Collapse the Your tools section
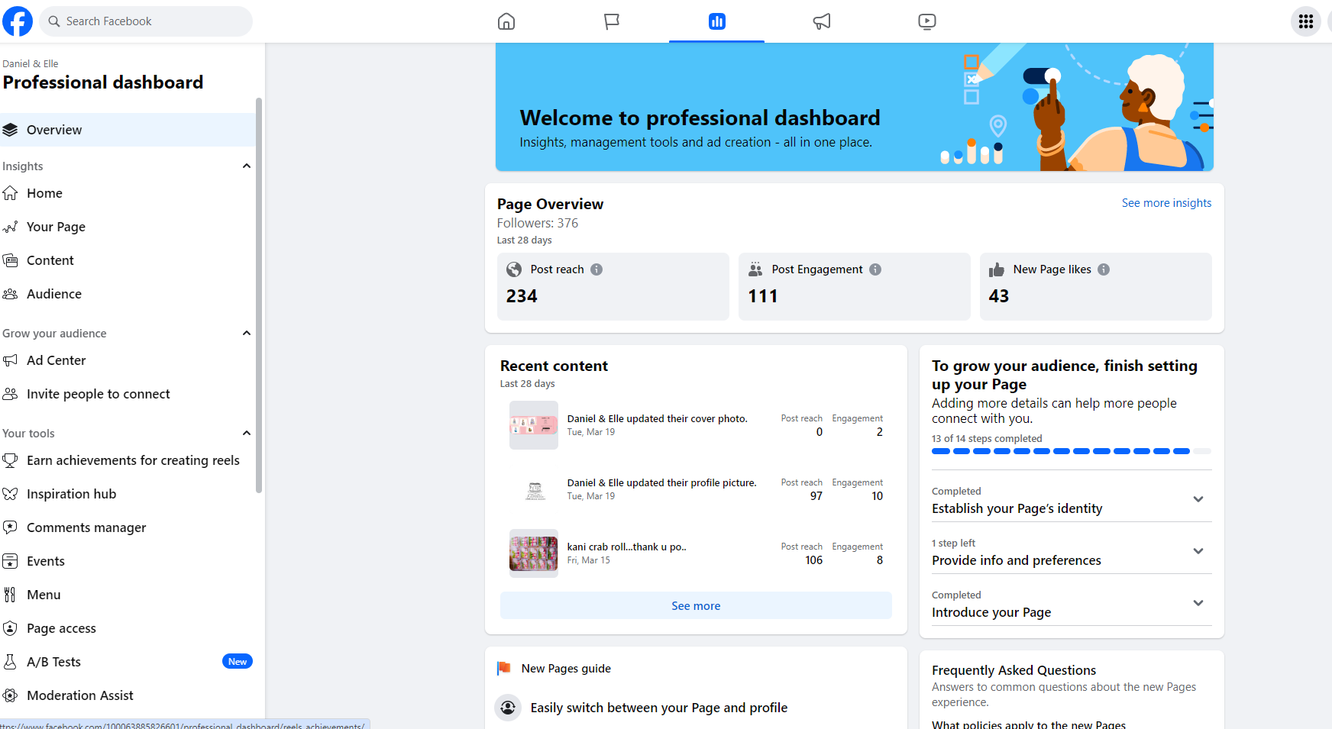The width and height of the screenshot is (1332, 729). (247, 433)
